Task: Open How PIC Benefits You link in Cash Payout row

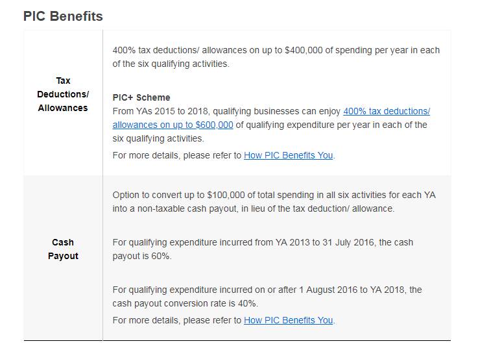Action: [289, 320]
